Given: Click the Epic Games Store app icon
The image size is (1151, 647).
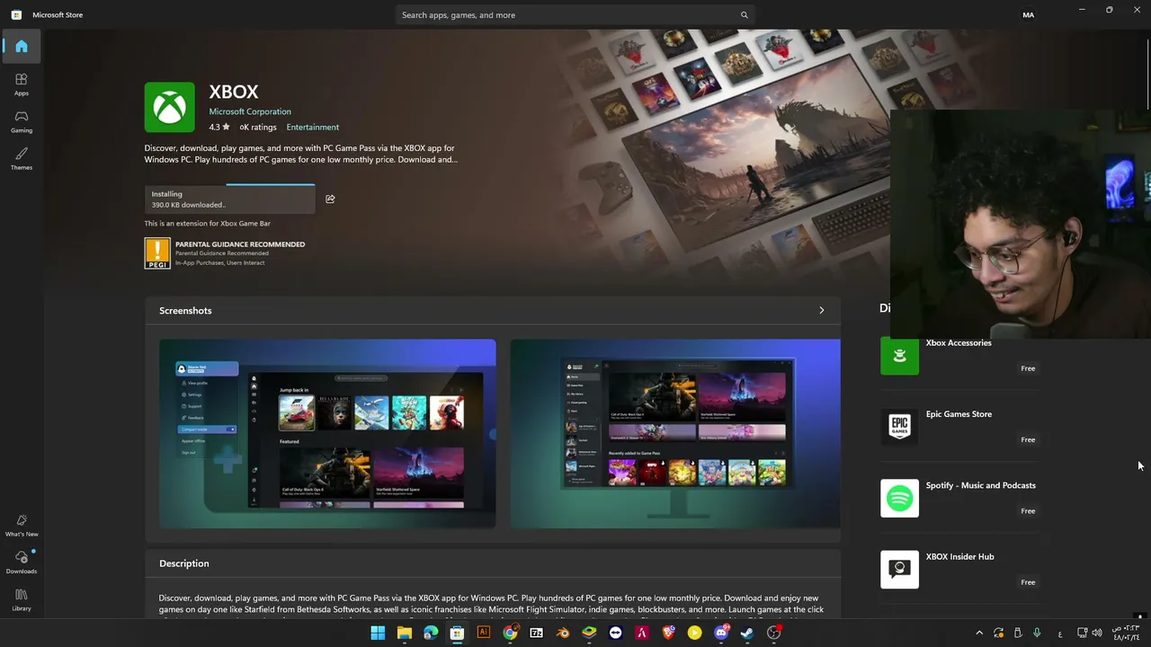Looking at the screenshot, I should pyautogui.click(x=899, y=427).
